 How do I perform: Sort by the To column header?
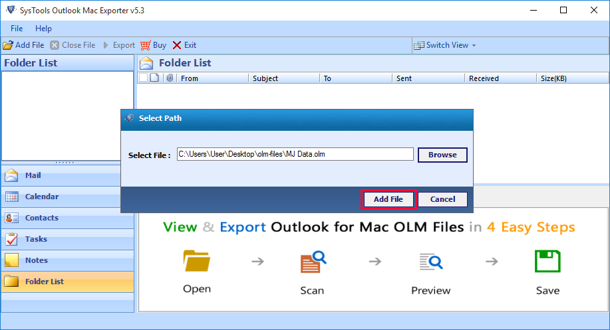coord(356,78)
